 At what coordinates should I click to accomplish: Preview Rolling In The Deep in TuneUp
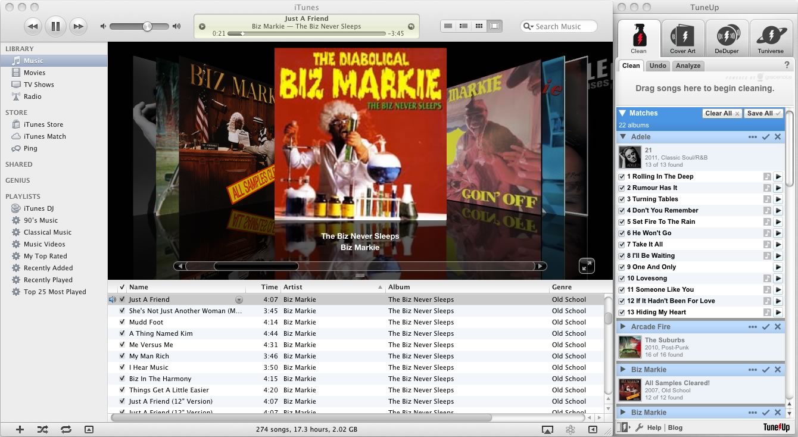778,177
